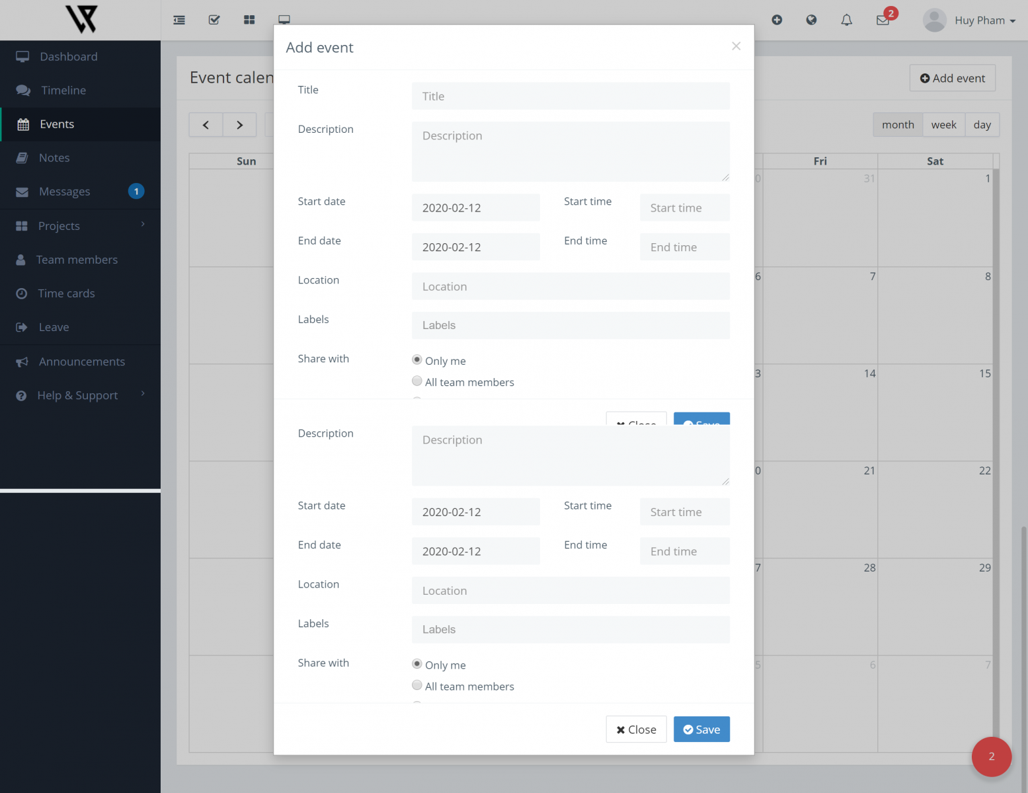Open the globe language icon
The height and width of the screenshot is (793, 1028).
(811, 20)
